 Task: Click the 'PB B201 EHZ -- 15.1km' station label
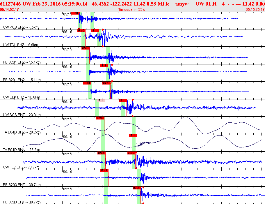pyautogui.click(x=22, y=62)
